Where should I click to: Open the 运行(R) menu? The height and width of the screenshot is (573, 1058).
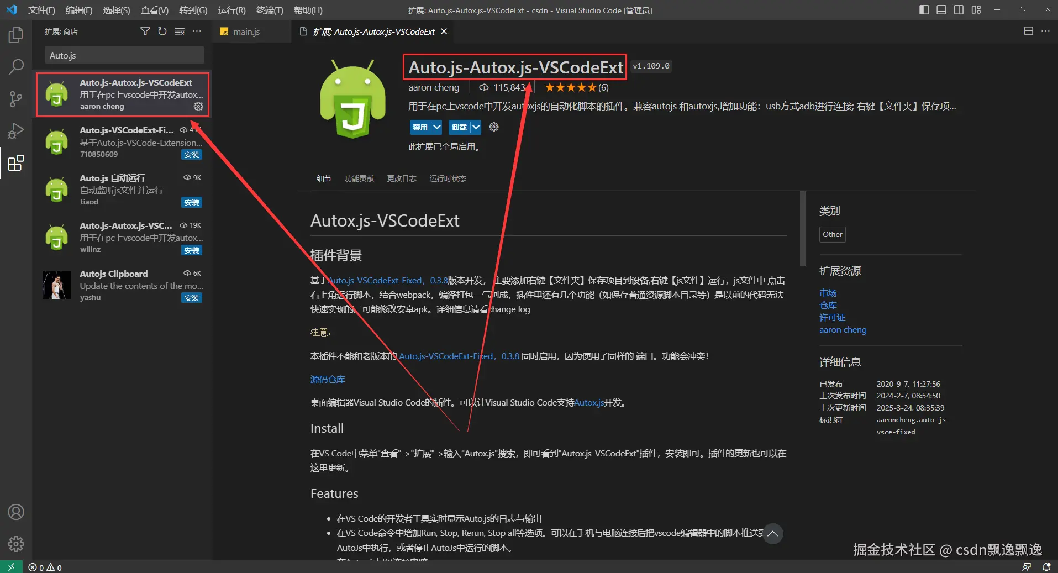click(x=231, y=10)
